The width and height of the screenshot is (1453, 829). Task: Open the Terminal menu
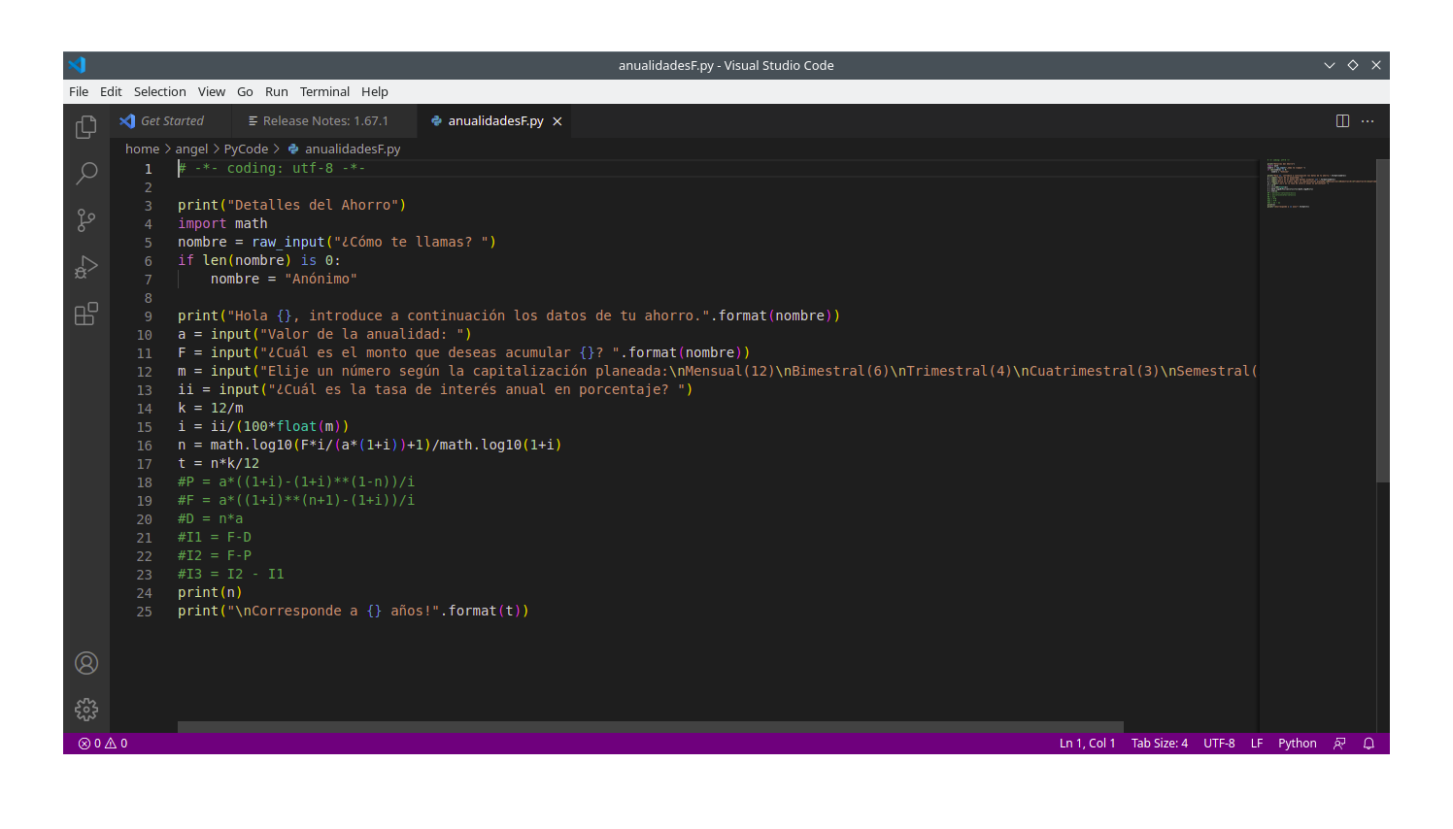pos(324,92)
